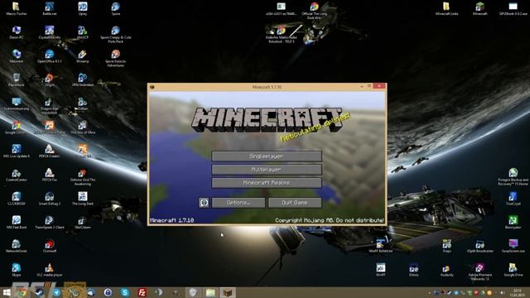Viewport: 530px width, 298px height.
Task: Open the Paragon Backup and Recovery shortcut
Action: click(x=513, y=176)
